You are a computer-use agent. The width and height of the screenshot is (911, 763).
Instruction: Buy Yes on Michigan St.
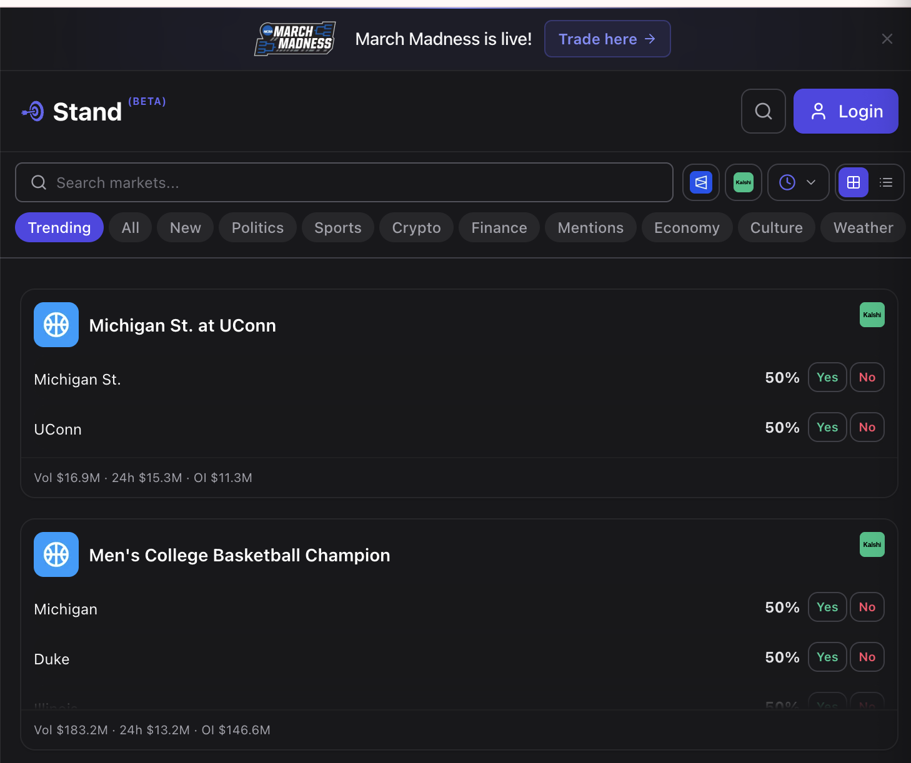[827, 377]
